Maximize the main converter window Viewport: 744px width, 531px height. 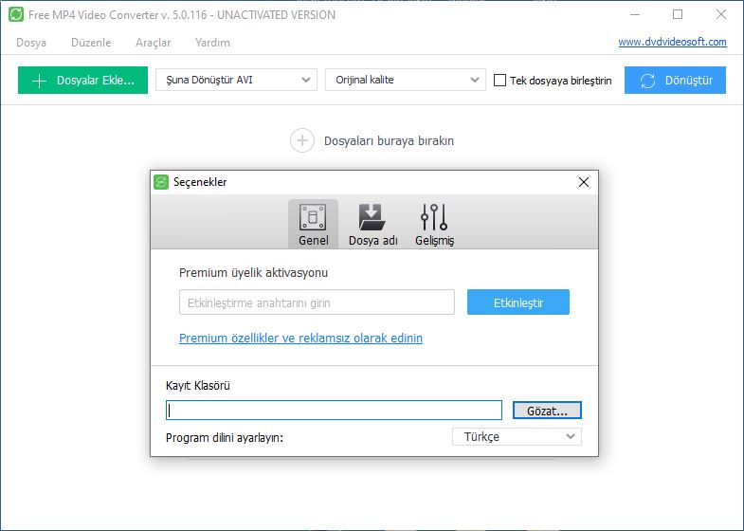coord(678,15)
